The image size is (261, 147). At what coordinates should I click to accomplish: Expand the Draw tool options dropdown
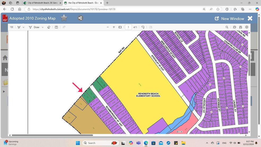click(x=42, y=27)
